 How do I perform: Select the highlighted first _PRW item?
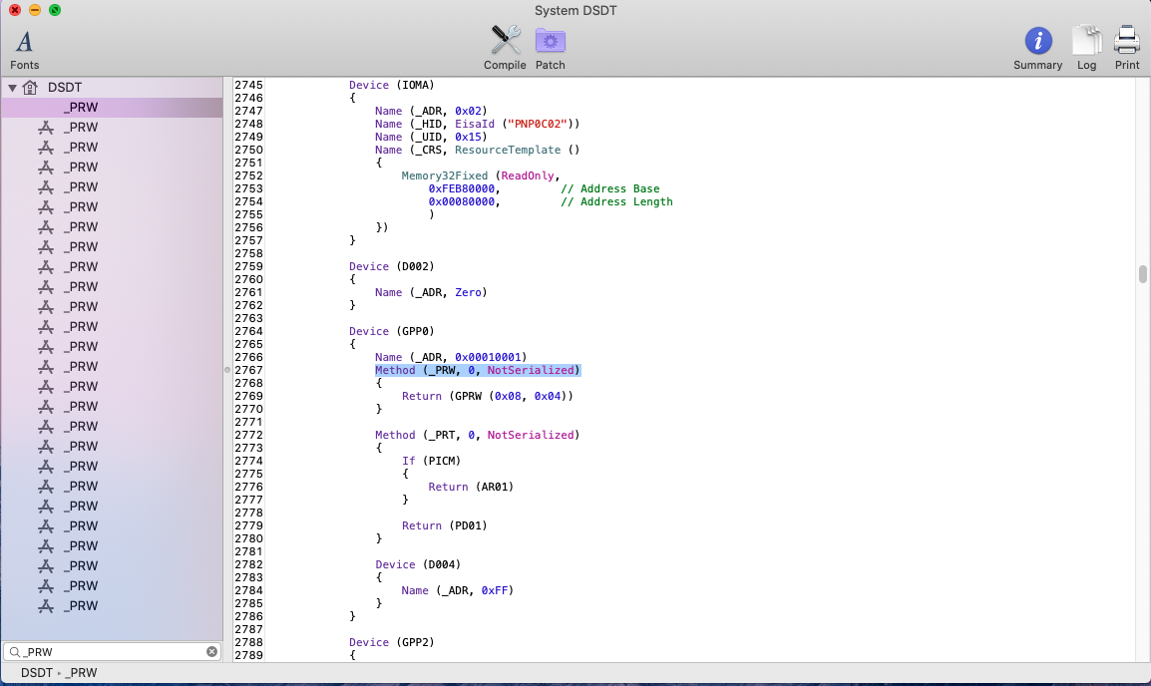tap(82, 108)
